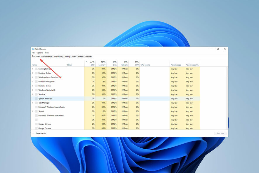Switch to the App history tab
The height and width of the screenshot is (173, 259).
pyautogui.click(x=58, y=57)
